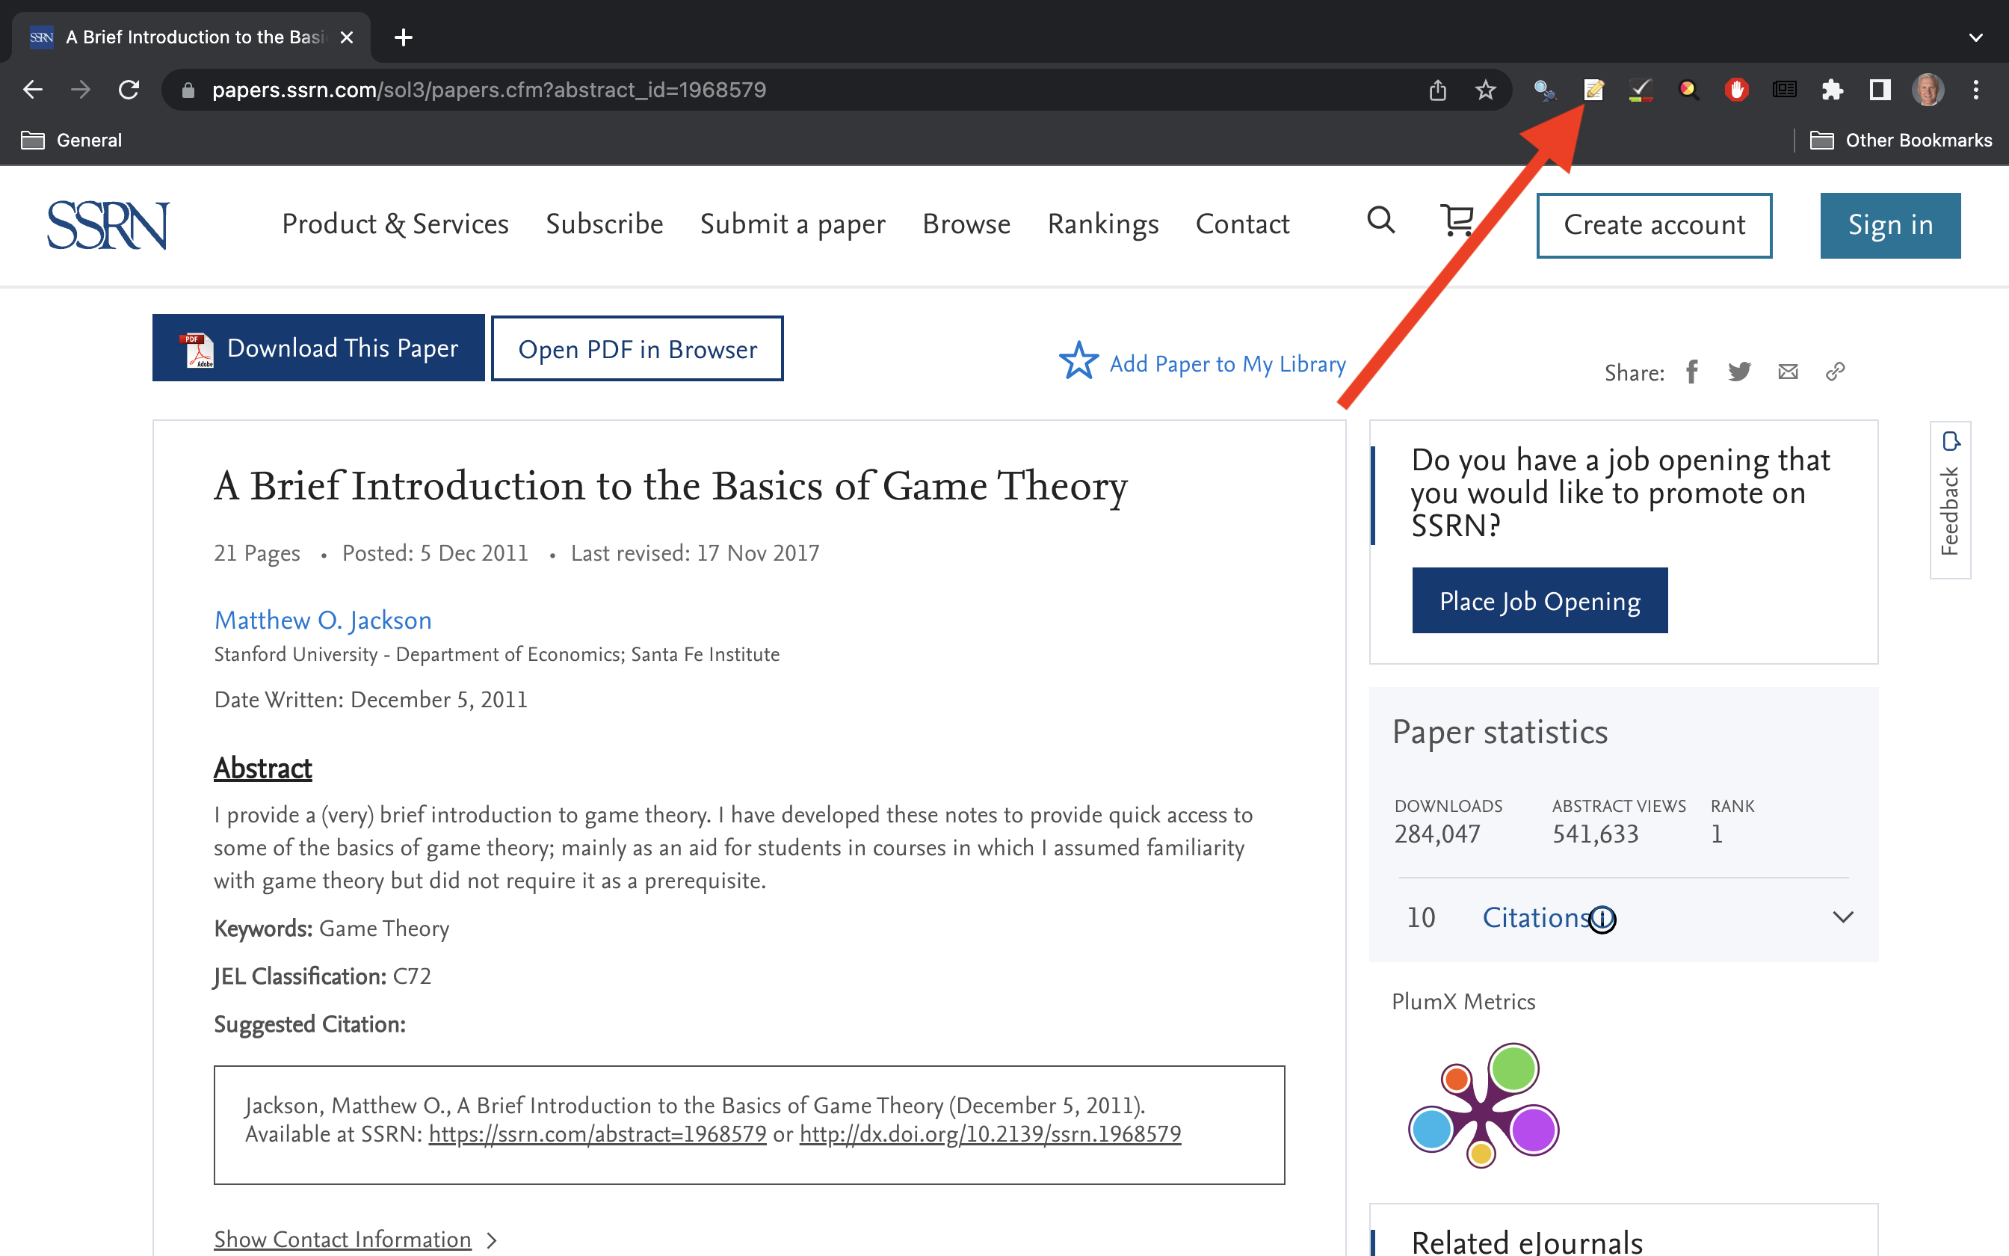Click the Citations info icon

[x=1602, y=920]
